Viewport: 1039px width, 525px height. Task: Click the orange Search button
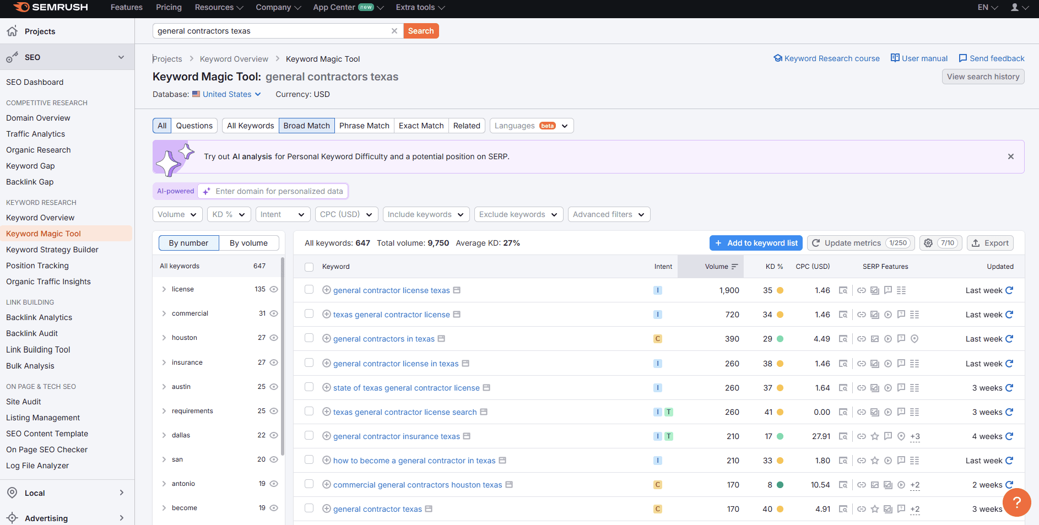pos(421,31)
